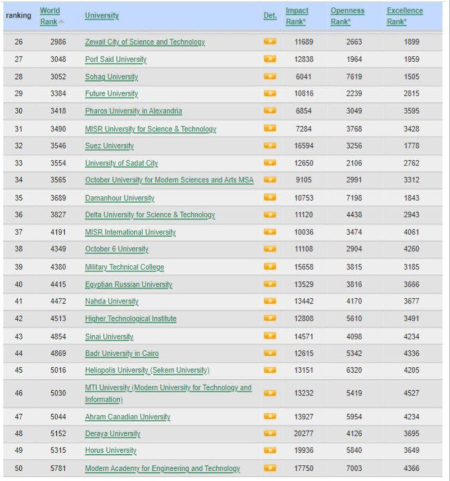Visit Delta University for Science & Technology link

click(x=150, y=215)
